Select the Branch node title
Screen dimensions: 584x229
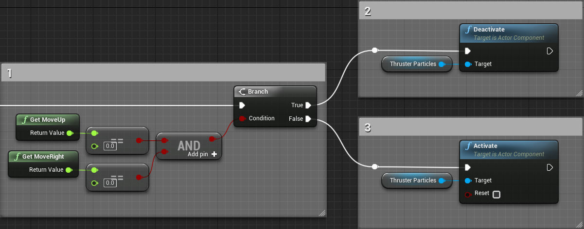pyautogui.click(x=258, y=92)
